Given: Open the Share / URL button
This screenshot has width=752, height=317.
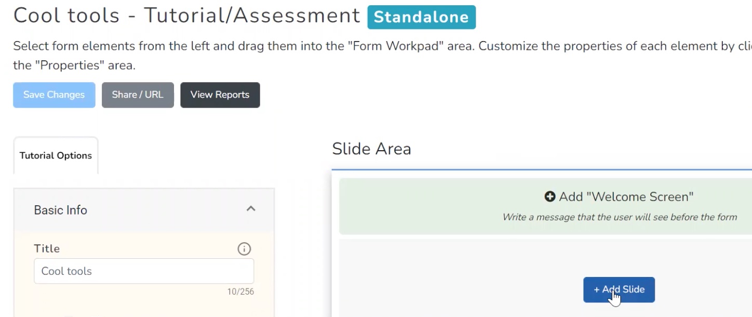Looking at the screenshot, I should coord(138,95).
